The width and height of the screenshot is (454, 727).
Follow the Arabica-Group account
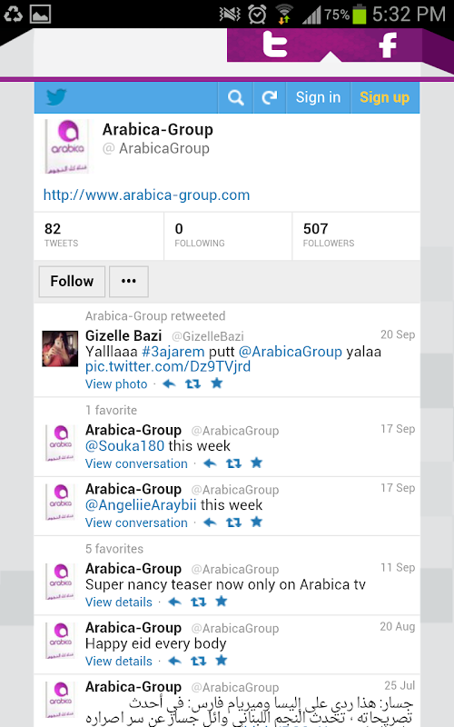click(72, 282)
